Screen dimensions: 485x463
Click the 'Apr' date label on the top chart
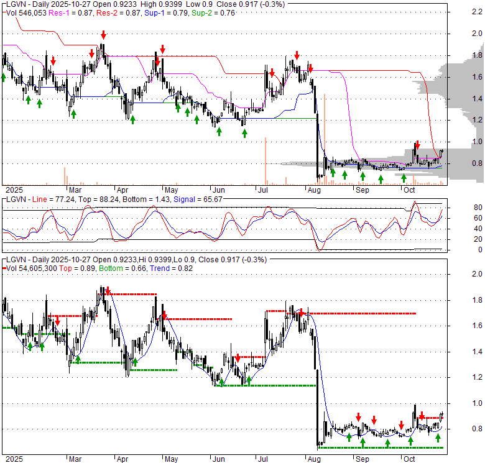pyautogui.click(x=122, y=190)
